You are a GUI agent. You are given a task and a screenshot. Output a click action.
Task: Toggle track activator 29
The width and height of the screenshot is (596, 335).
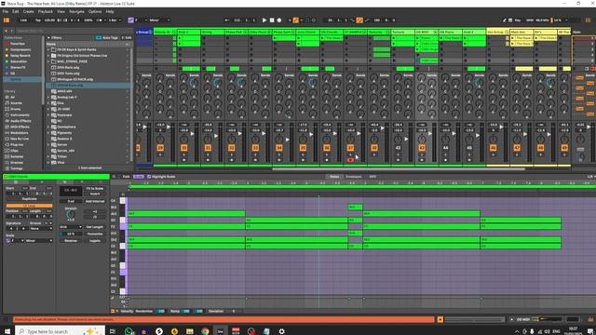pos(160,148)
